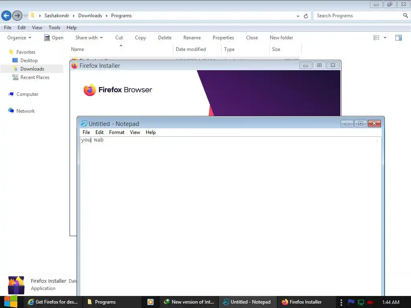This screenshot has width=411, height=308.
Task: Click Rename in the Explorer toolbar
Action: click(192, 38)
